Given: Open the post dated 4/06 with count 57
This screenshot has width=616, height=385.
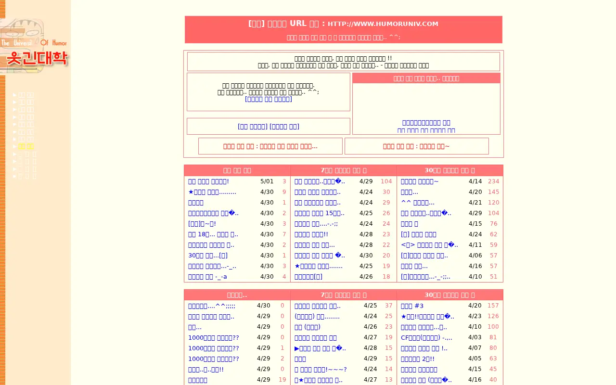Looking at the screenshot, I should [424, 256].
